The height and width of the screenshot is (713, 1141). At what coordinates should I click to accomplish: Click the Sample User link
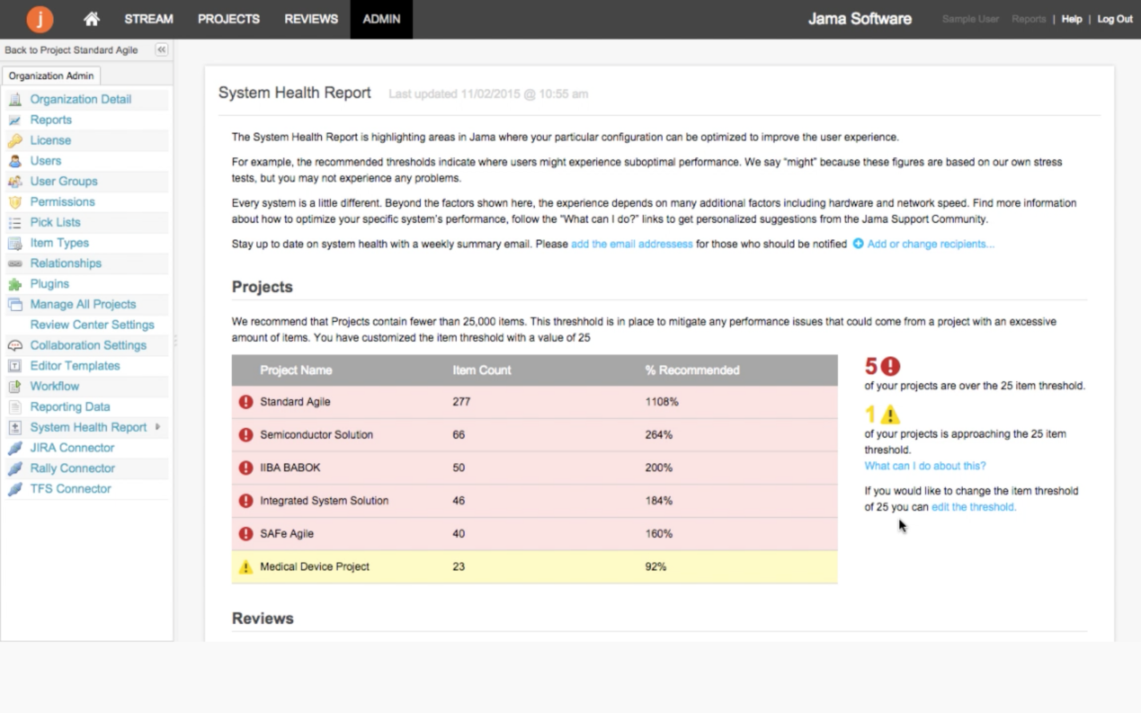pyautogui.click(x=970, y=19)
